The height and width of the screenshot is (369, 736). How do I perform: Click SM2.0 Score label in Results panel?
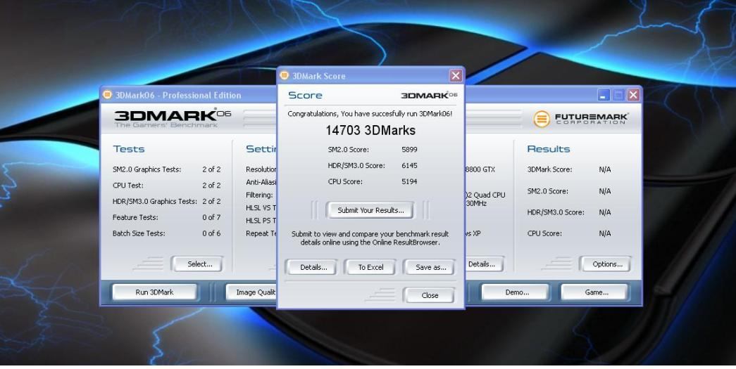tap(547, 191)
